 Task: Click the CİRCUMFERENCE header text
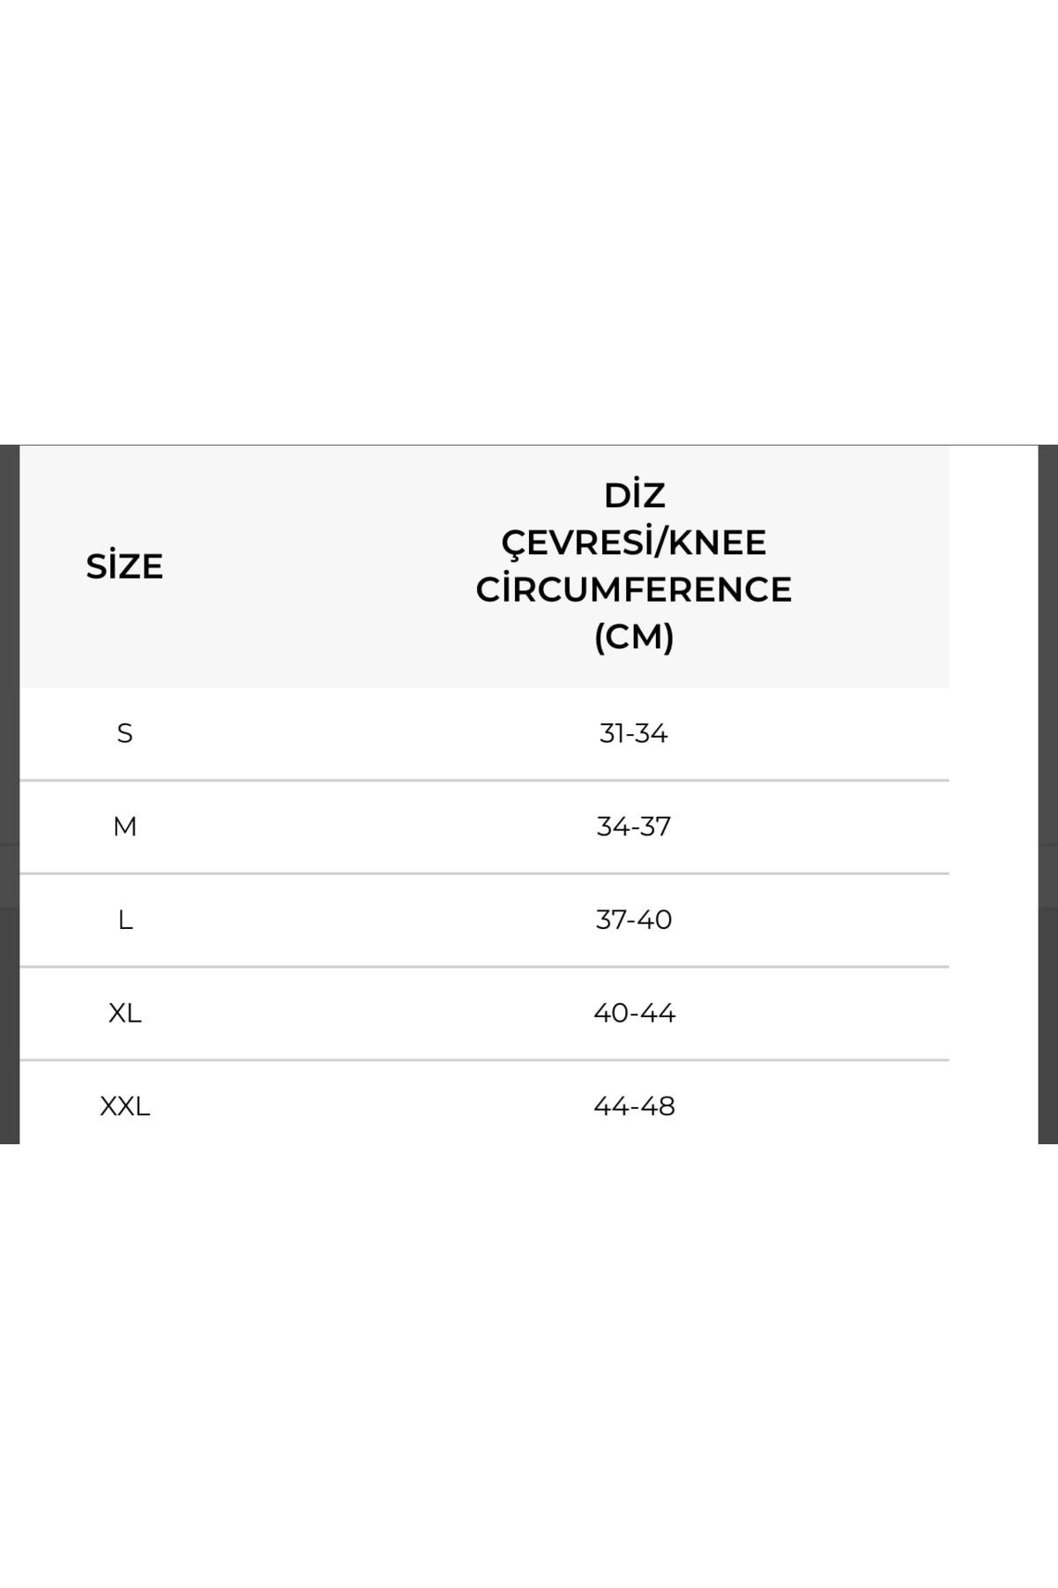634,590
